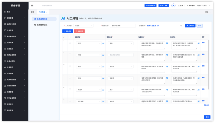
Task: Click the blue 添加标准 add button
Action: (x=68, y=31)
